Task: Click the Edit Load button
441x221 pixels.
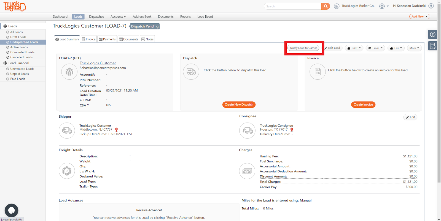Action: (x=332, y=48)
